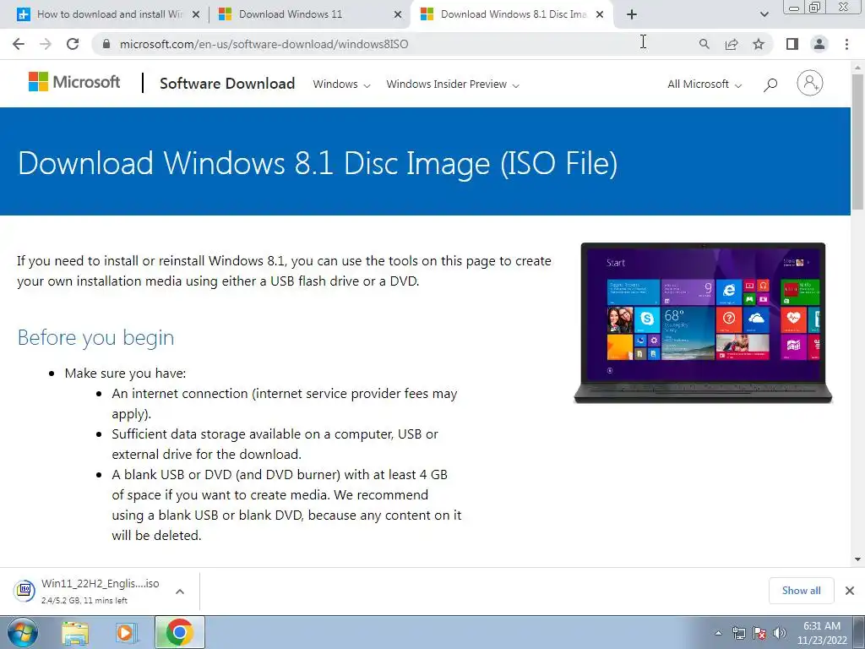Open a new tab

[x=632, y=14]
